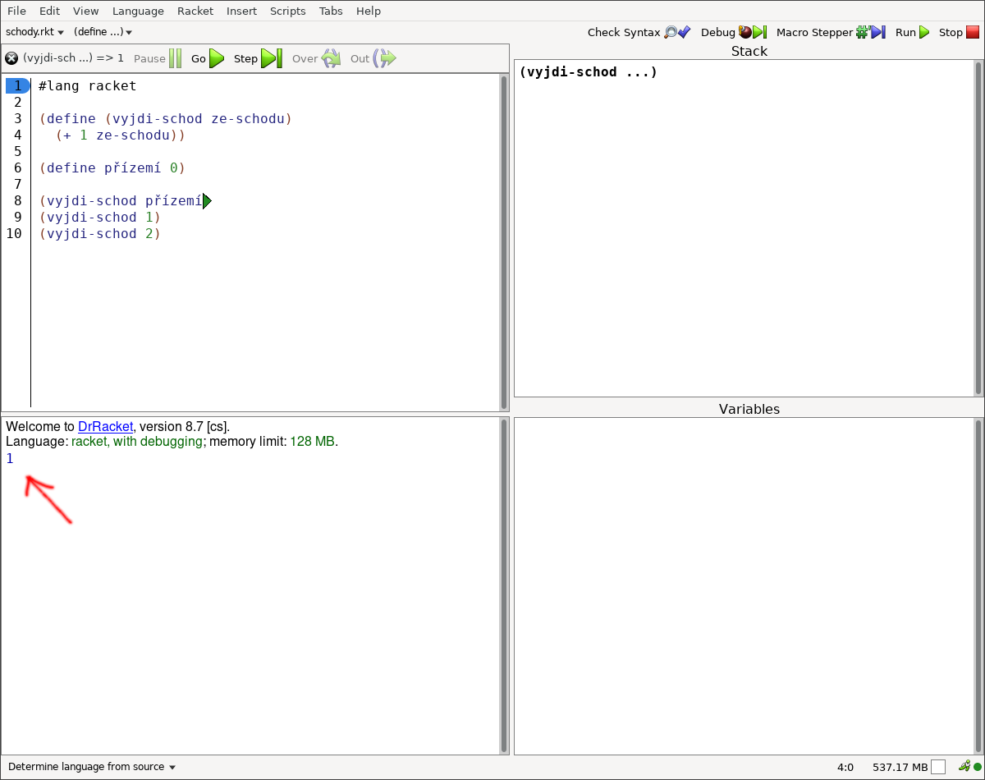Viewport: 985px width, 780px height.
Task: Click the Go debugger button
Action: tap(208, 58)
